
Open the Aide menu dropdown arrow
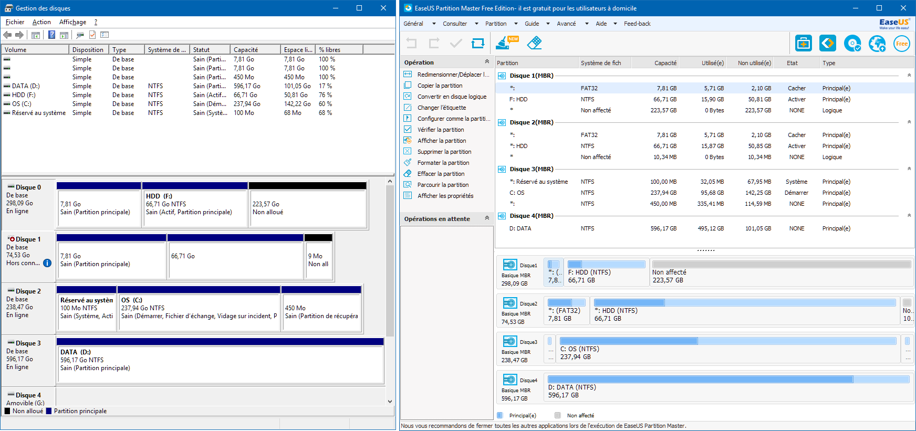click(615, 24)
